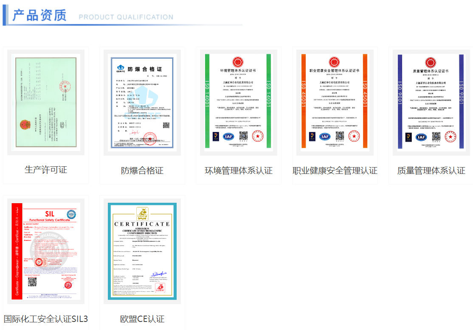Select the 环境管理体系认证 caption
The width and height of the screenshot is (473, 330).
click(x=238, y=171)
